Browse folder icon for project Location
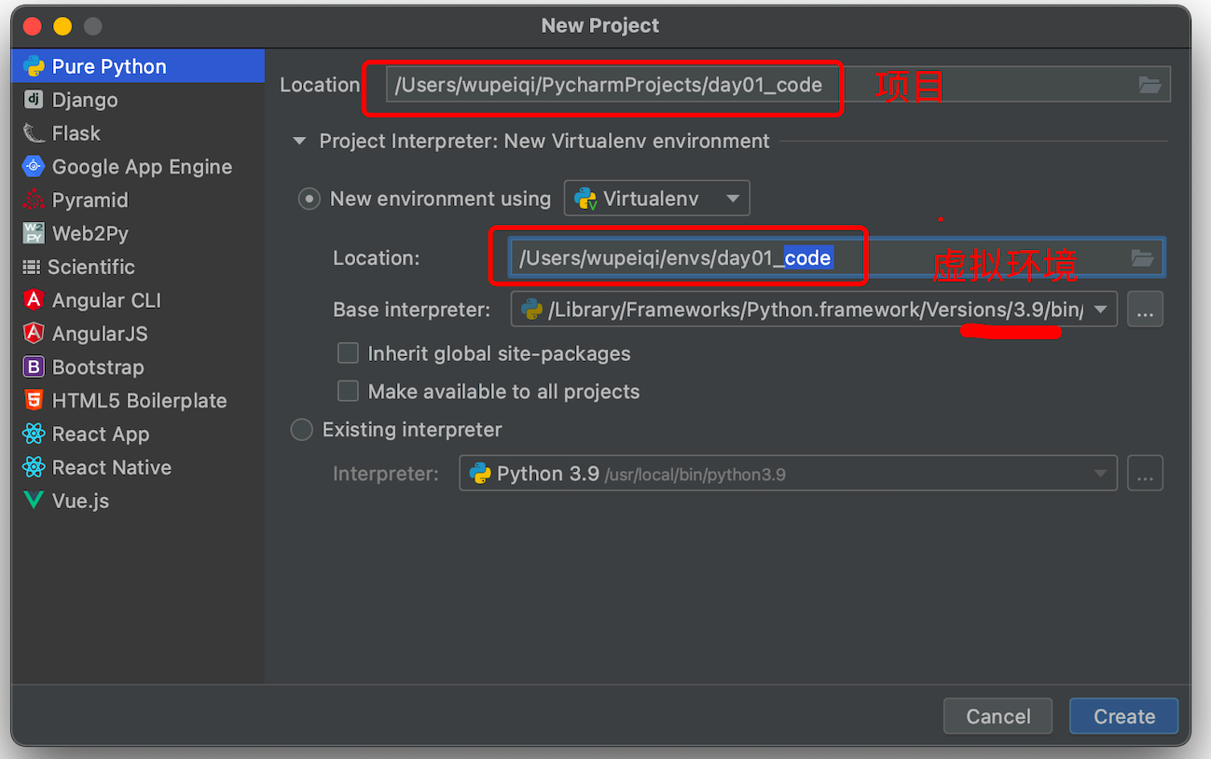This screenshot has width=1211, height=759. [x=1150, y=85]
